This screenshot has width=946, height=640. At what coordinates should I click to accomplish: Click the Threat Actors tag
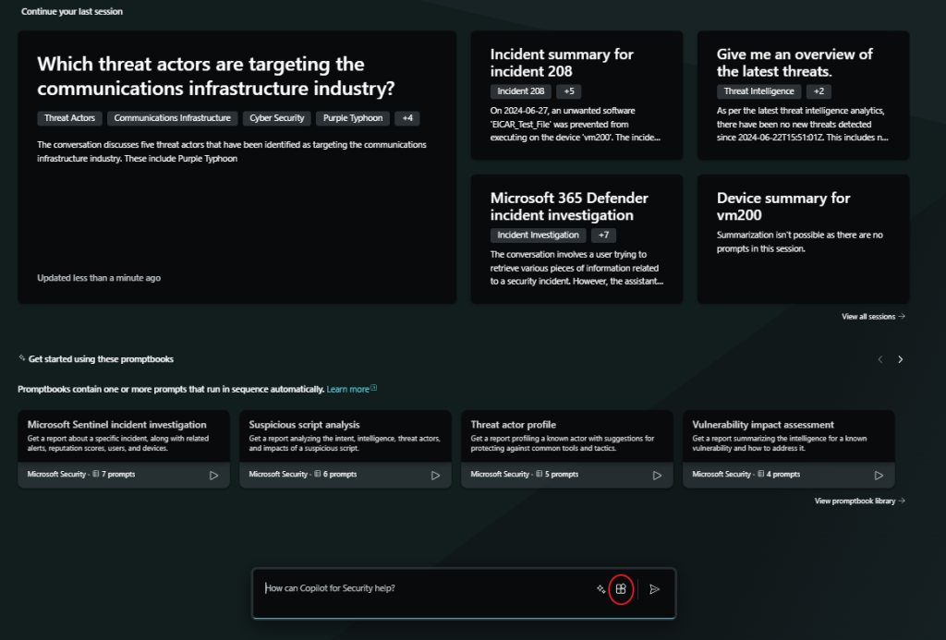(69, 118)
